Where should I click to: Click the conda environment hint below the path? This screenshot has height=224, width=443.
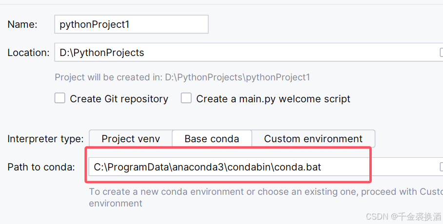click(263, 192)
